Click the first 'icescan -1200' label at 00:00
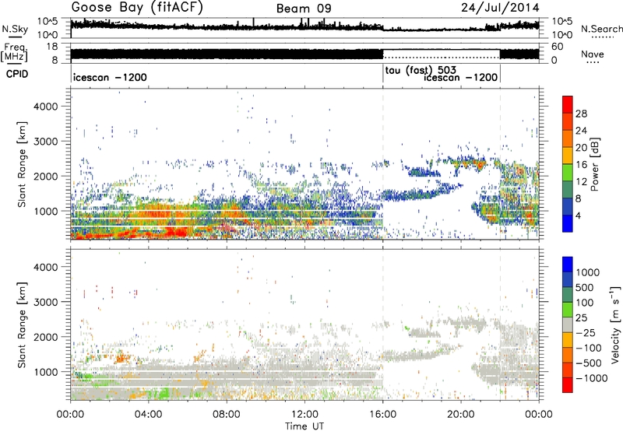The image size is (623, 431). 110,77
